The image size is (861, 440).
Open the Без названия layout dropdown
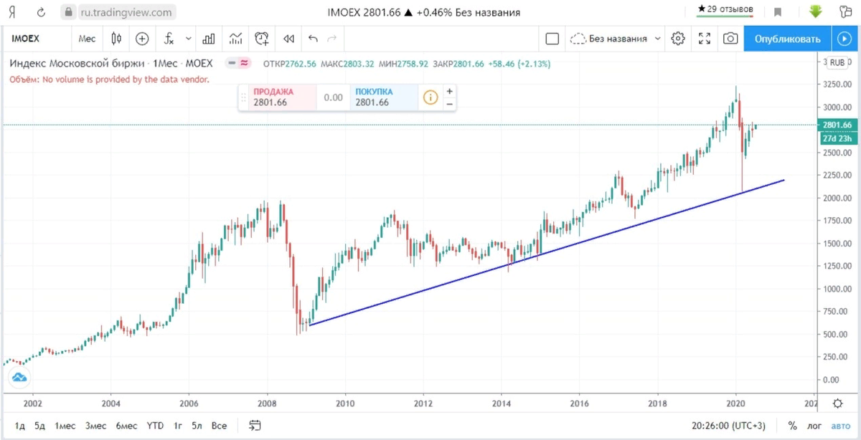tap(616, 39)
